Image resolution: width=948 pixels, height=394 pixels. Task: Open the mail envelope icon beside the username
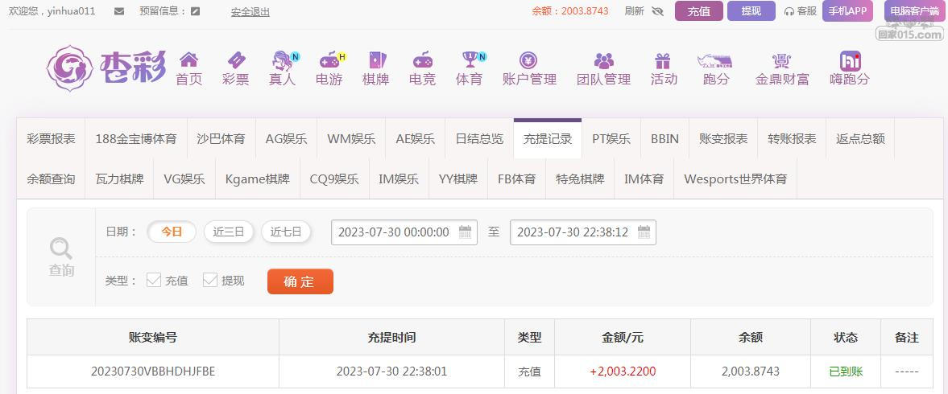click(x=119, y=11)
